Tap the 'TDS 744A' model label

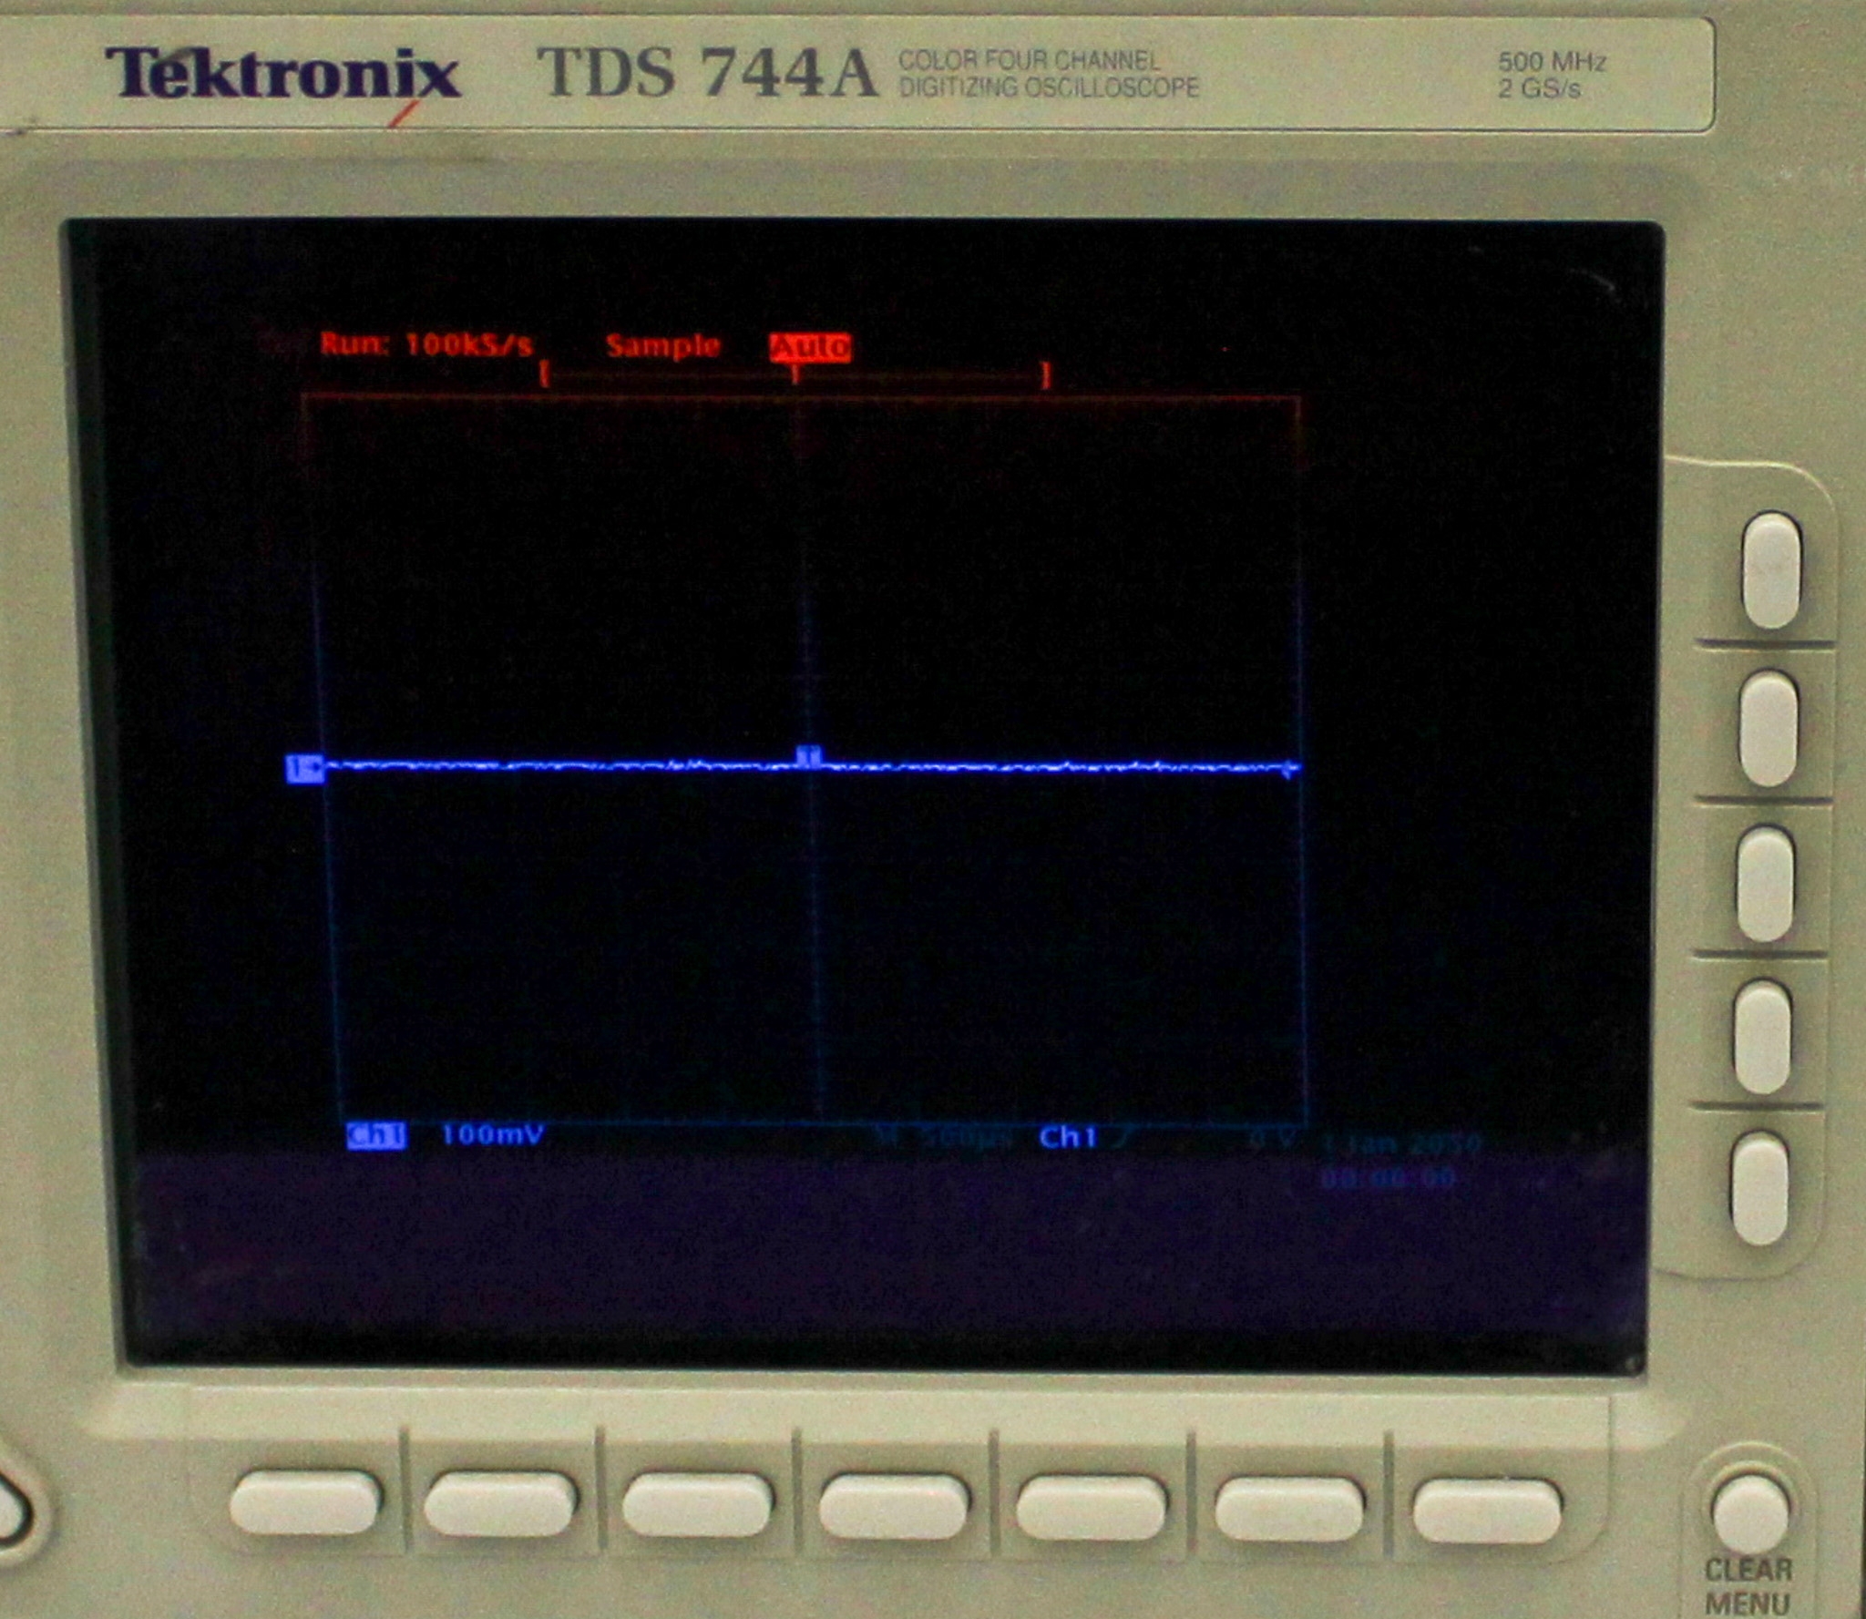707,72
